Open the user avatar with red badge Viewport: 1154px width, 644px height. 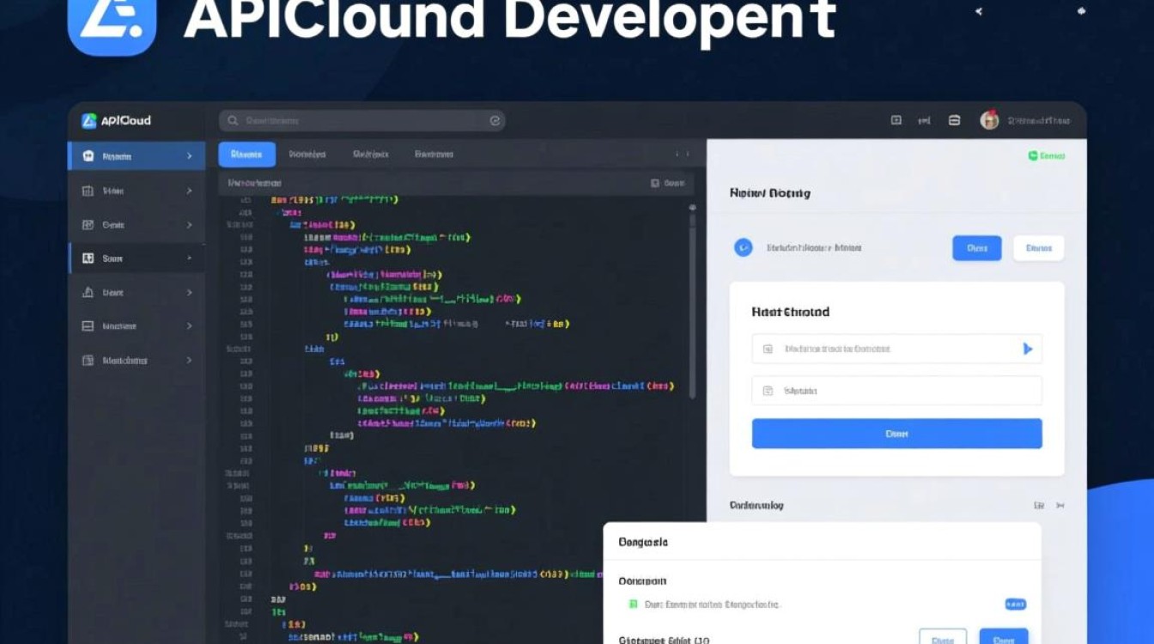coord(989,120)
